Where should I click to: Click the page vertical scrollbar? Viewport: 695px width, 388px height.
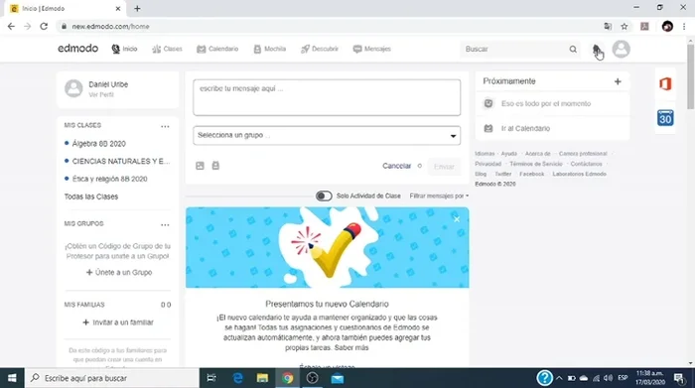(x=691, y=75)
